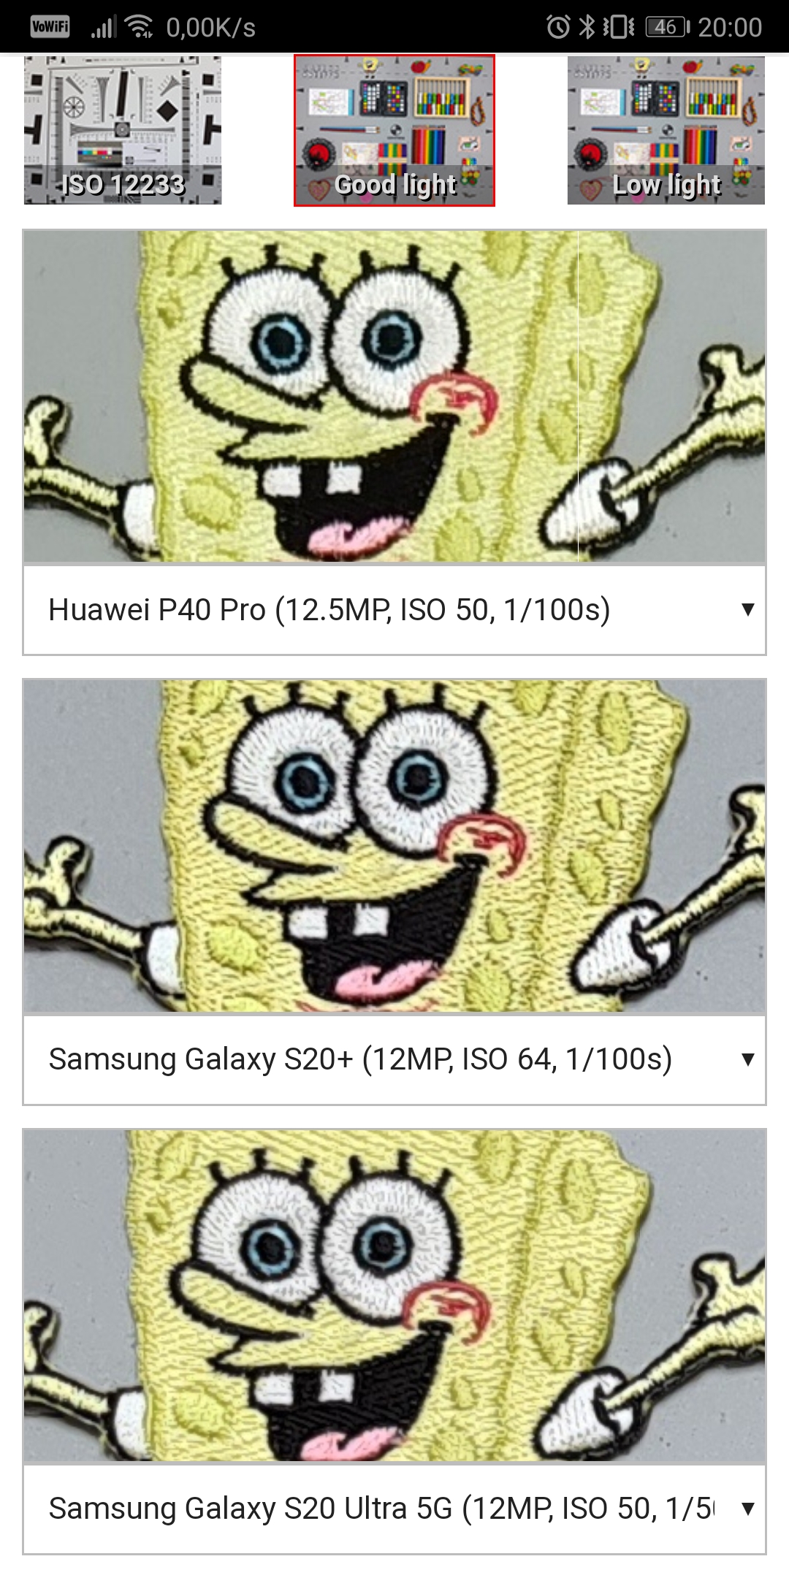The width and height of the screenshot is (789, 1578).
Task: Tap the Wi-Fi signal icon
Action: click(139, 26)
